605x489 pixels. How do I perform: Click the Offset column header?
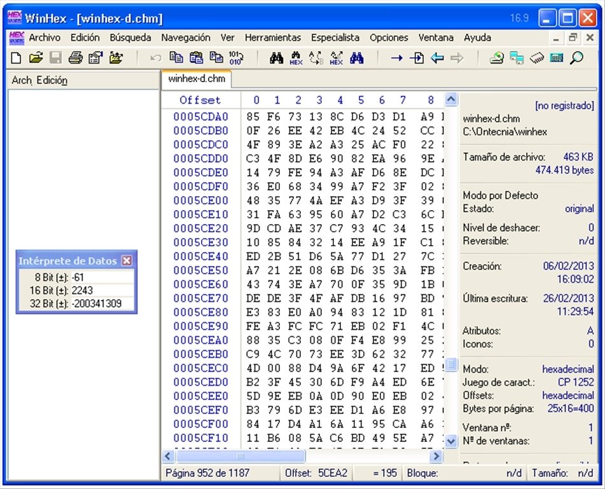[200, 100]
